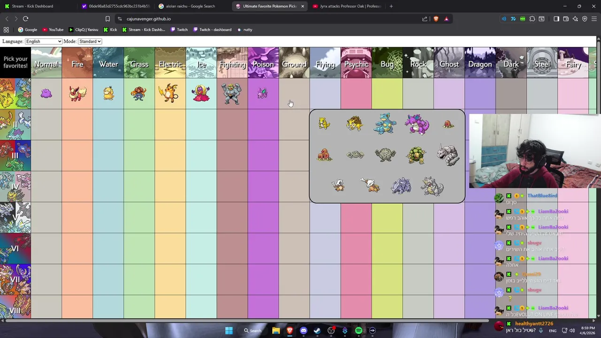This screenshot has width=601, height=338.
Task: Open Steam from taskbar
Action: 317,330
